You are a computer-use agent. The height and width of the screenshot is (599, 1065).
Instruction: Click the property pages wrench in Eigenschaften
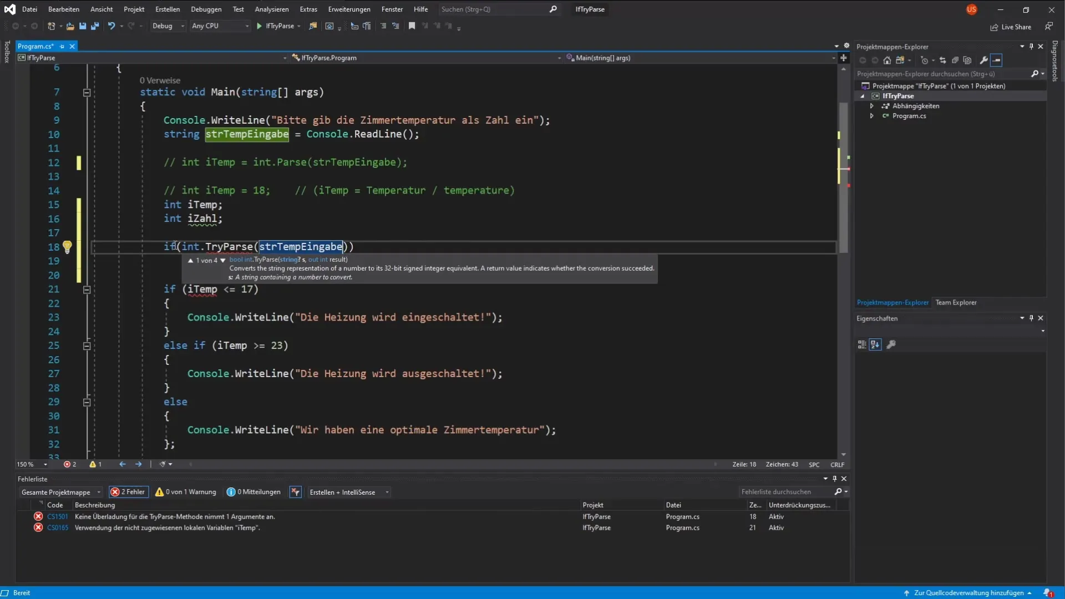pyautogui.click(x=891, y=344)
